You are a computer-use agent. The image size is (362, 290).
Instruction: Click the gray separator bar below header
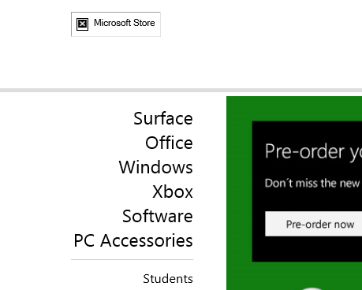(181, 91)
